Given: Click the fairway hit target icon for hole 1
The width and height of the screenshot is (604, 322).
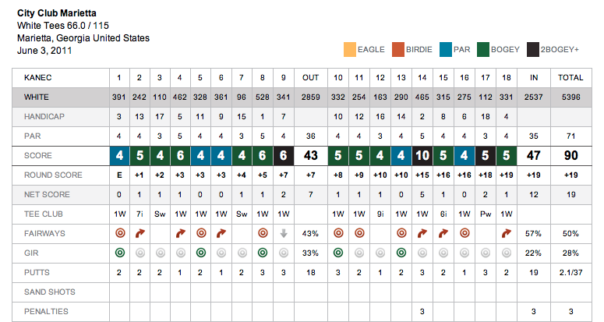Looking at the screenshot, I should tap(119, 232).
